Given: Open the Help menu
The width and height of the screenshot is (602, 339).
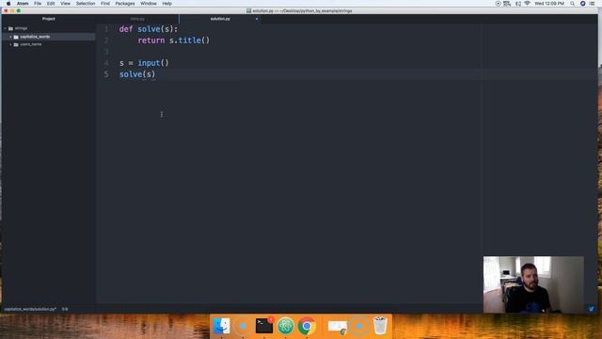Looking at the screenshot, I should 166,4.
